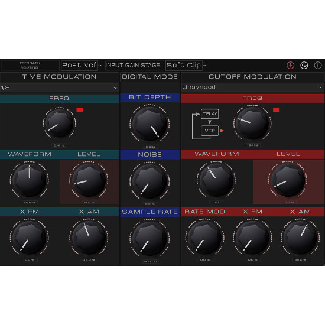Viewport: 325px width, 325px height.
Task: Click the bits value field under Bit Depth knob
Action: click(x=149, y=147)
